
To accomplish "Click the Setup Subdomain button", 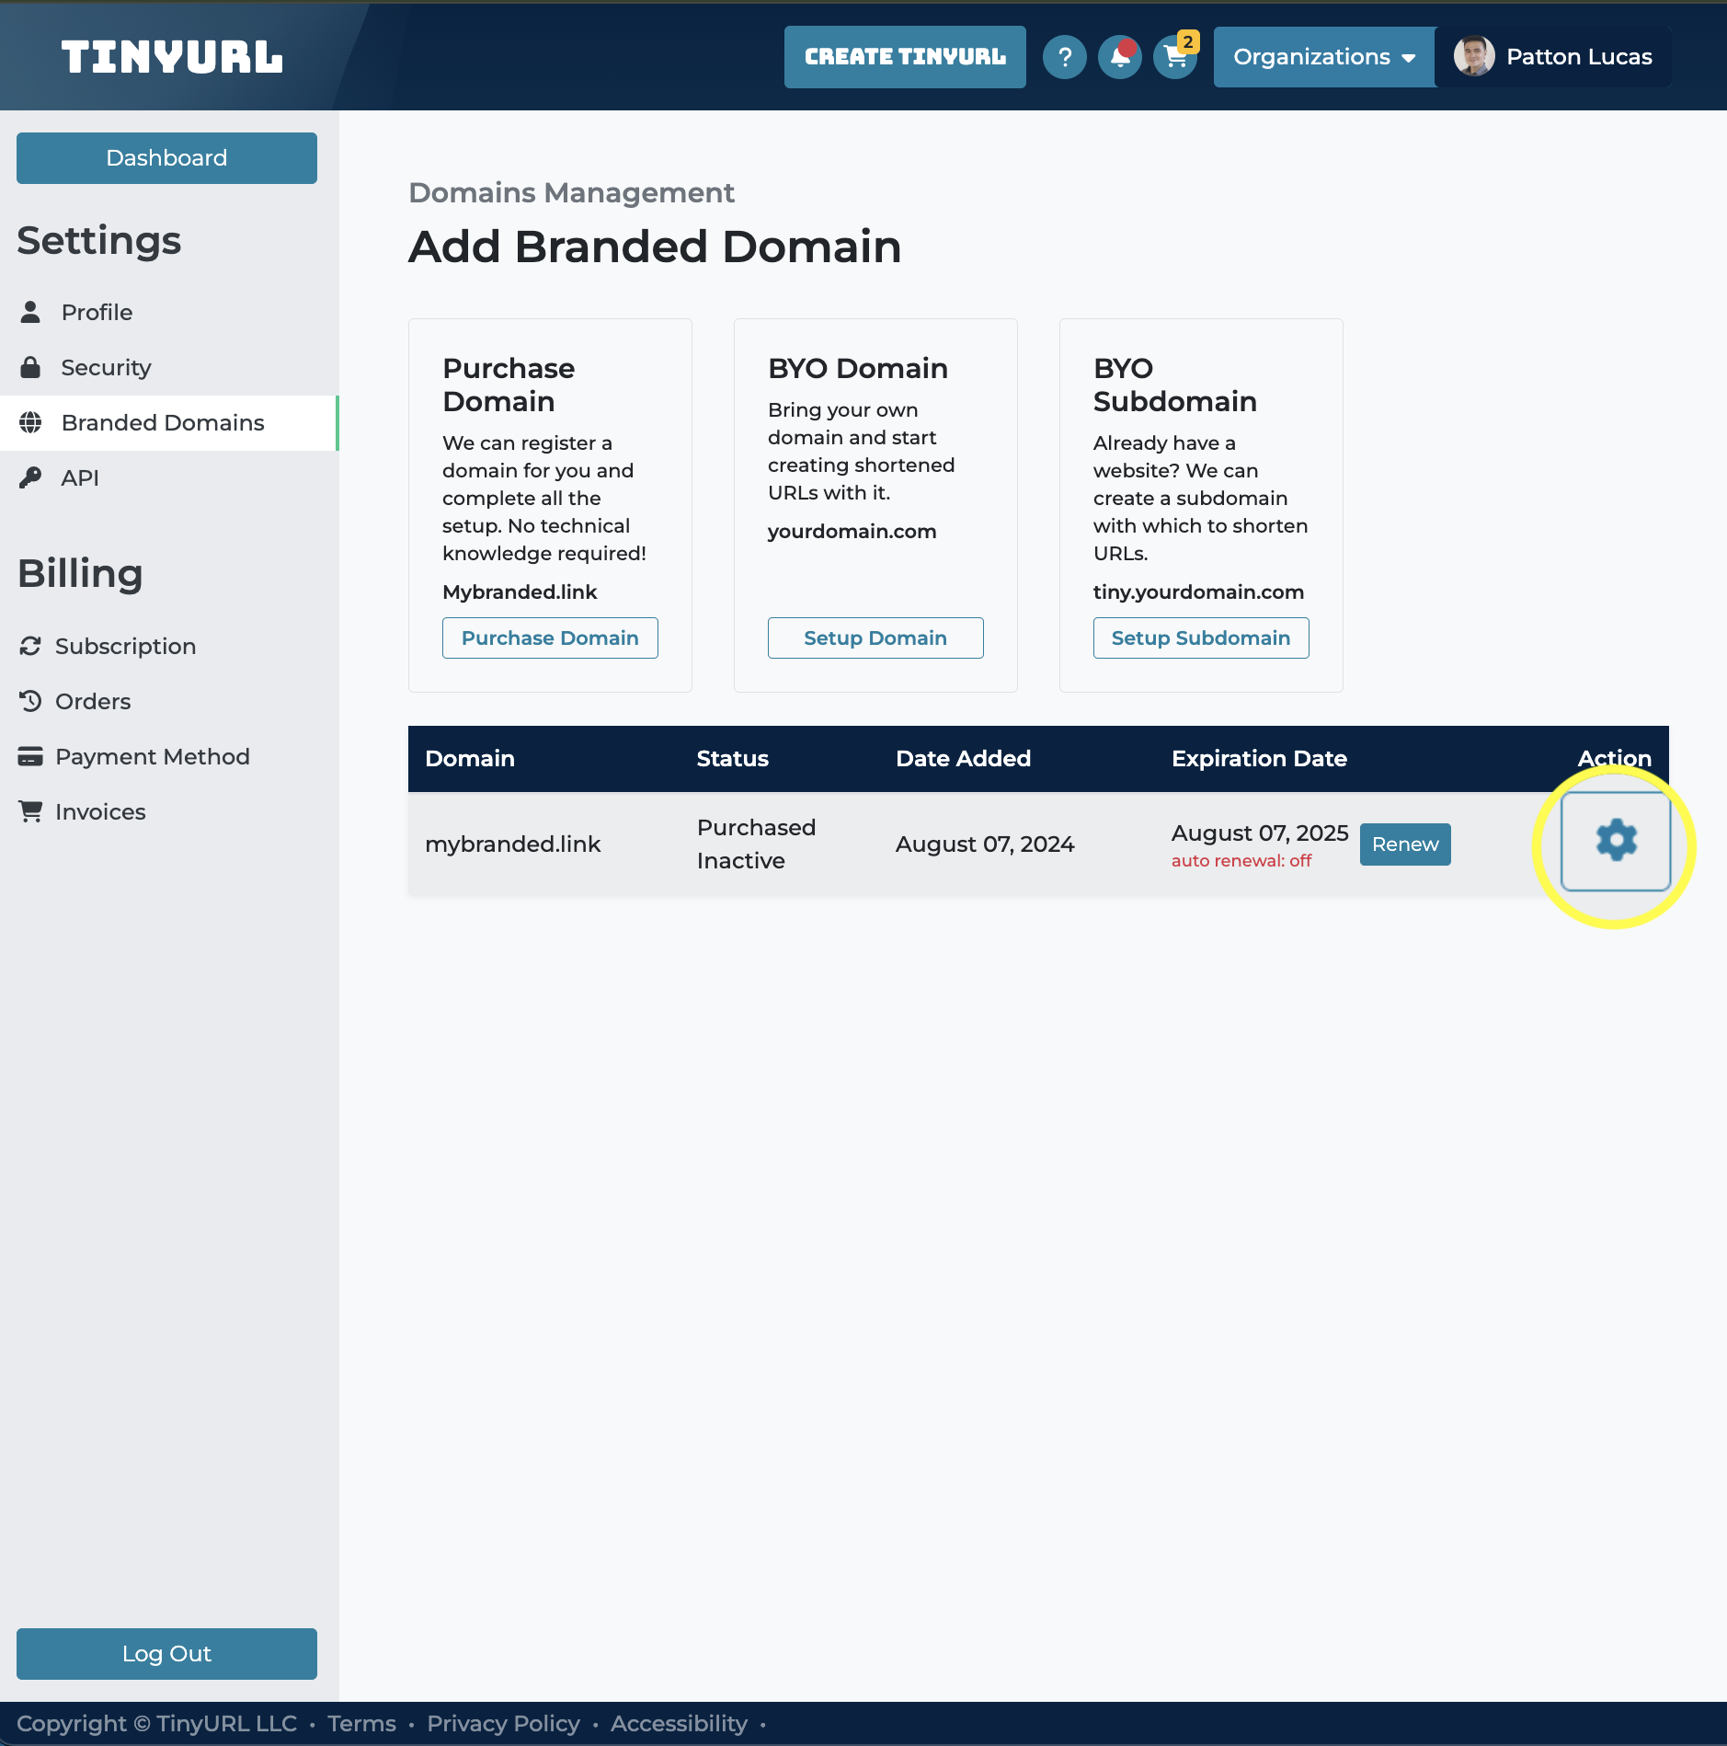I will 1200,638.
